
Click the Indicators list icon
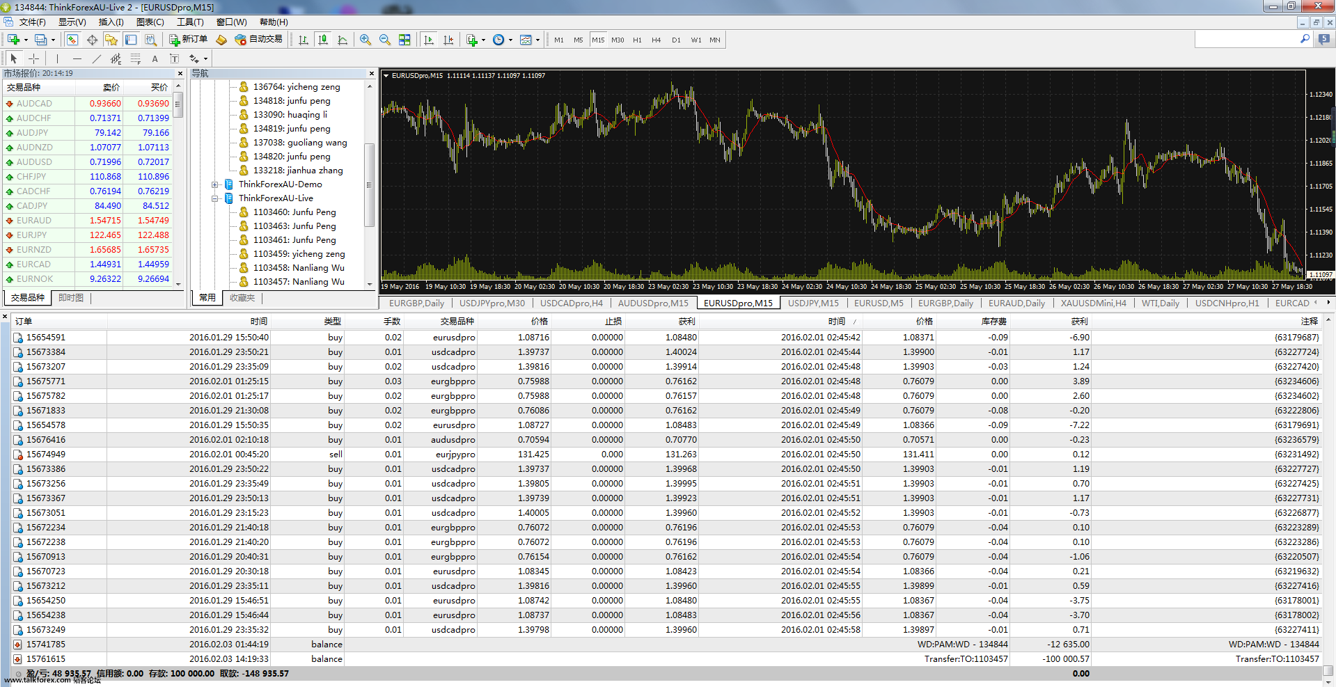click(472, 40)
